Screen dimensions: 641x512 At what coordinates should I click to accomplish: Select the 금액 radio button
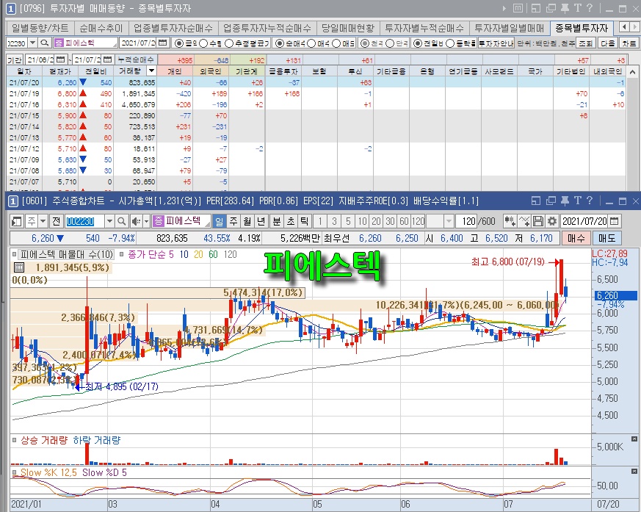(178, 43)
